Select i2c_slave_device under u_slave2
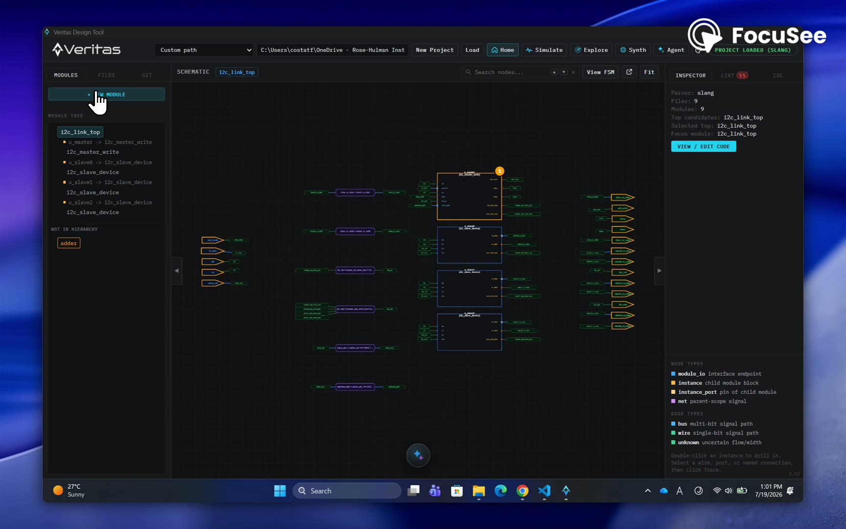846x529 pixels. [x=93, y=212]
